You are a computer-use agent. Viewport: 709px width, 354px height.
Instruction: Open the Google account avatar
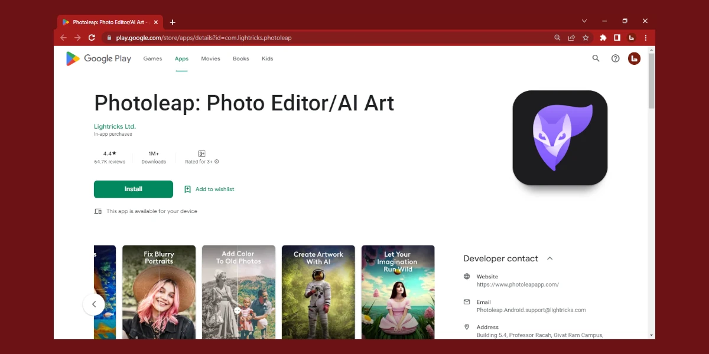[634, 58]
